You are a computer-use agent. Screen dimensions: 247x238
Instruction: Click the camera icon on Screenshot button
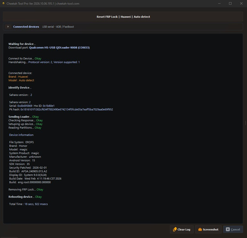(200, 229)
